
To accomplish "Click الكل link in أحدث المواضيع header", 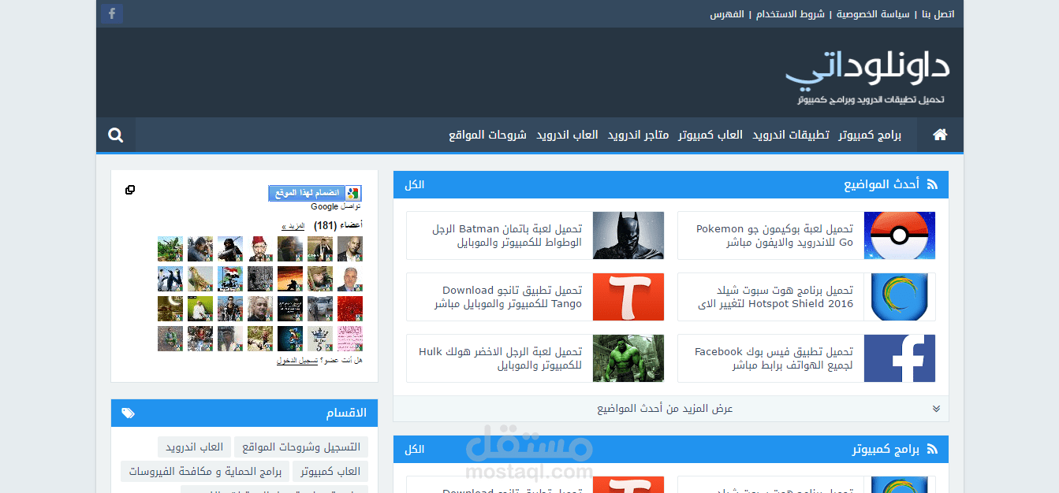I will [x=415, y=184].
